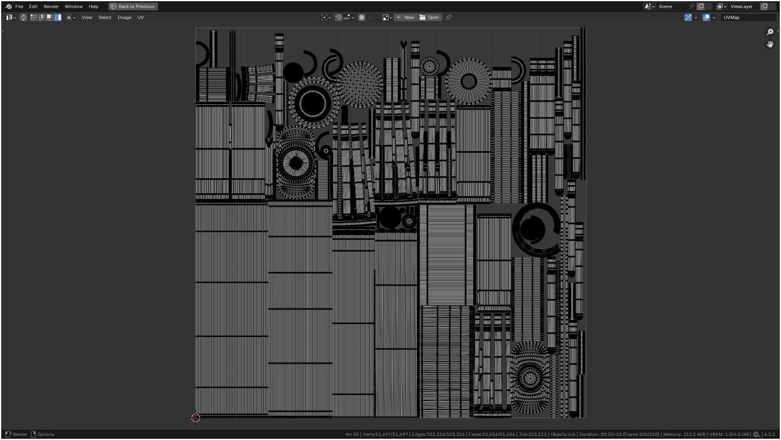
Task: Open the Render menu
Action: coord(51,6)
